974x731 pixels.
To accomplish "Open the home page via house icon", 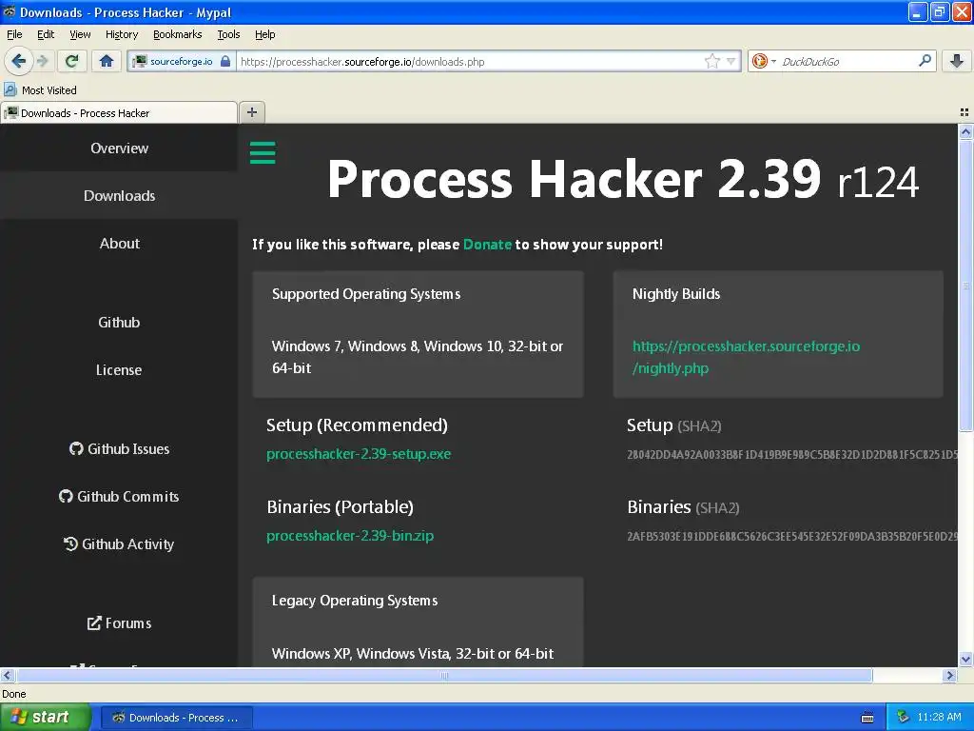I will click(107, 61).
